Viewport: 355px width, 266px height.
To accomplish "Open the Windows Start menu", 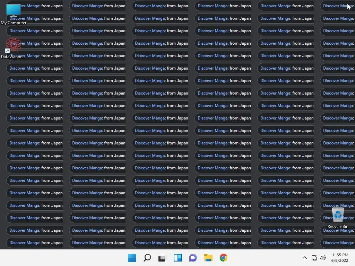I will (x=132, y=258).
